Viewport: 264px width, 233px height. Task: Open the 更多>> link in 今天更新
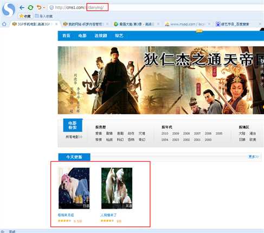coord(254,156)
